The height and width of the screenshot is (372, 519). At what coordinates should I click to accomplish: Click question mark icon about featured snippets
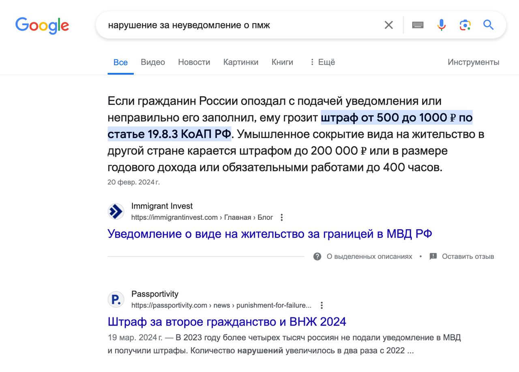(317, 256)
